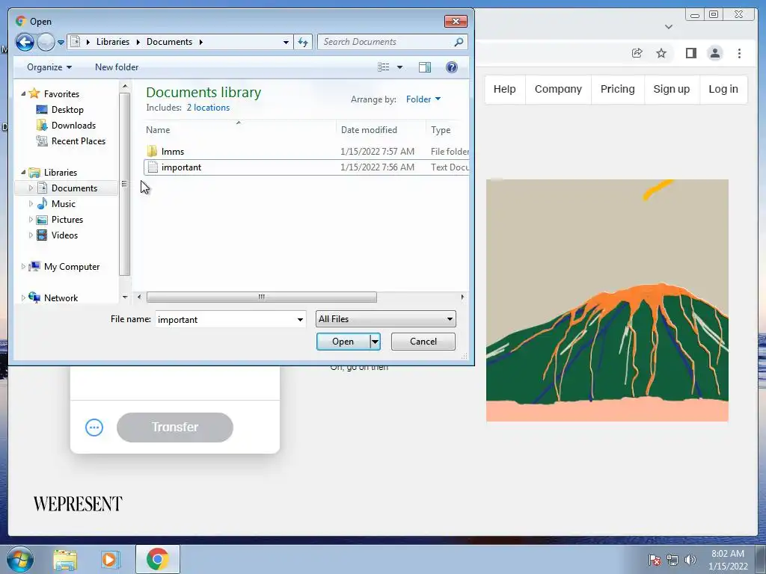This screenshot has height=574, width=766.
Task: Click the magnifier icon in Search Documents
Action: point(459,42)
